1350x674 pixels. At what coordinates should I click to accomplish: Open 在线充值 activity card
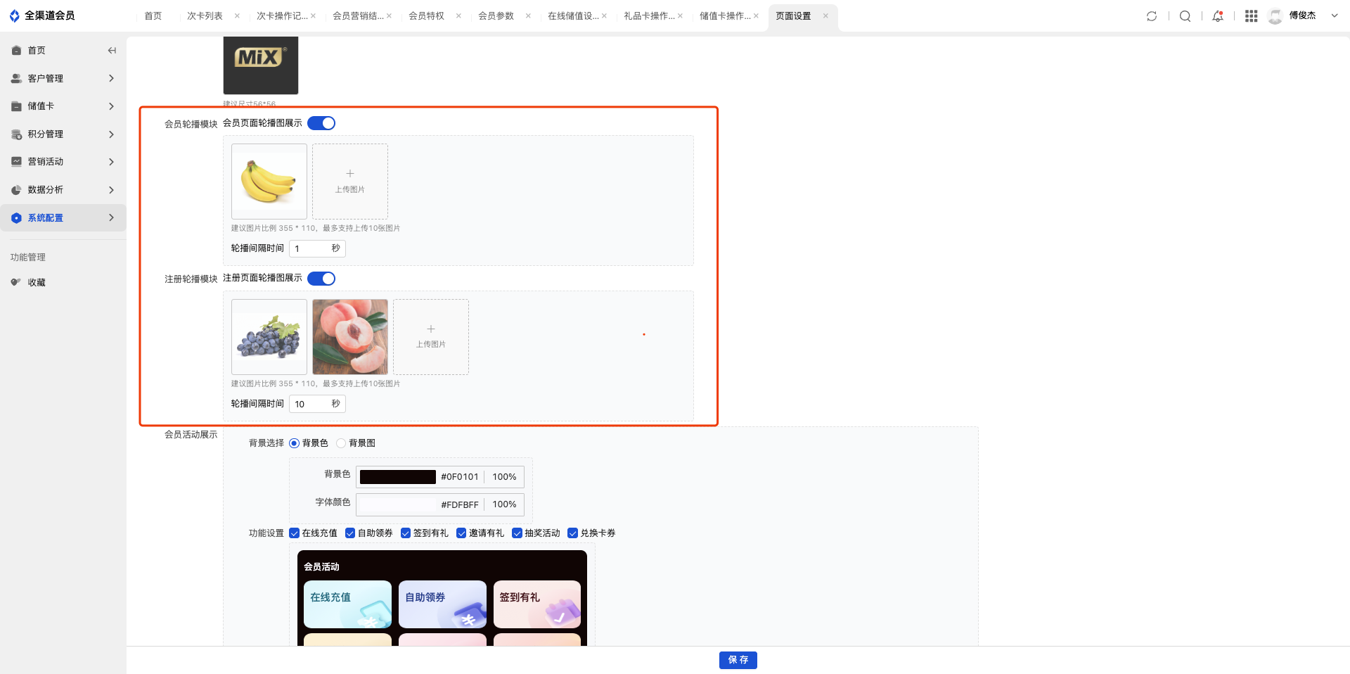click(347, 604)
